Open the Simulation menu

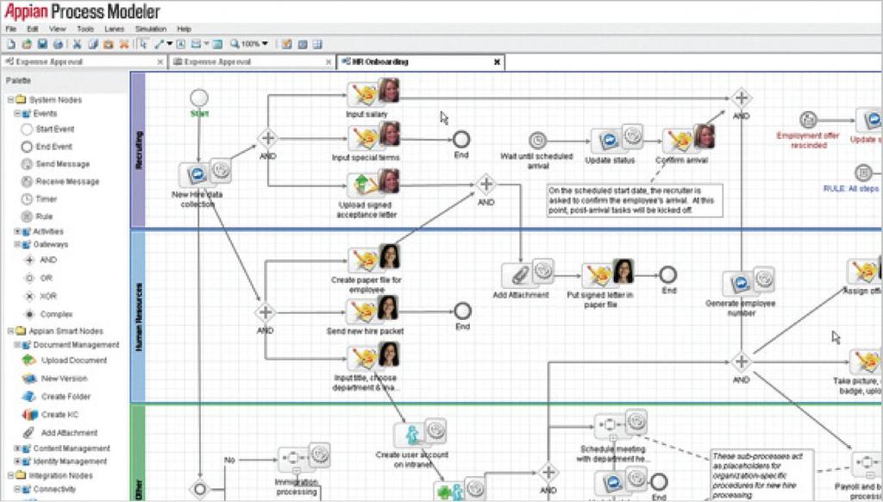pyautogui.click(x=150, y=28)
